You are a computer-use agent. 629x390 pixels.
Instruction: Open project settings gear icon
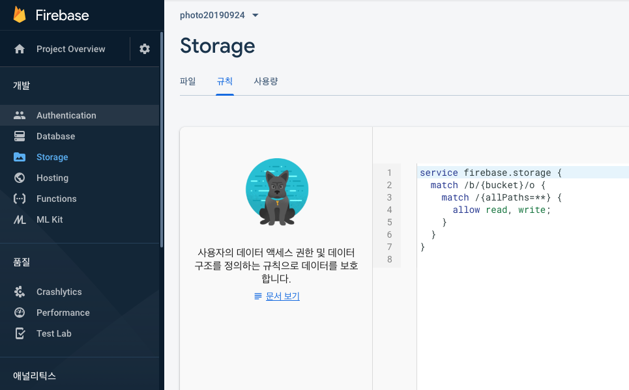click(x=145, y=49)
